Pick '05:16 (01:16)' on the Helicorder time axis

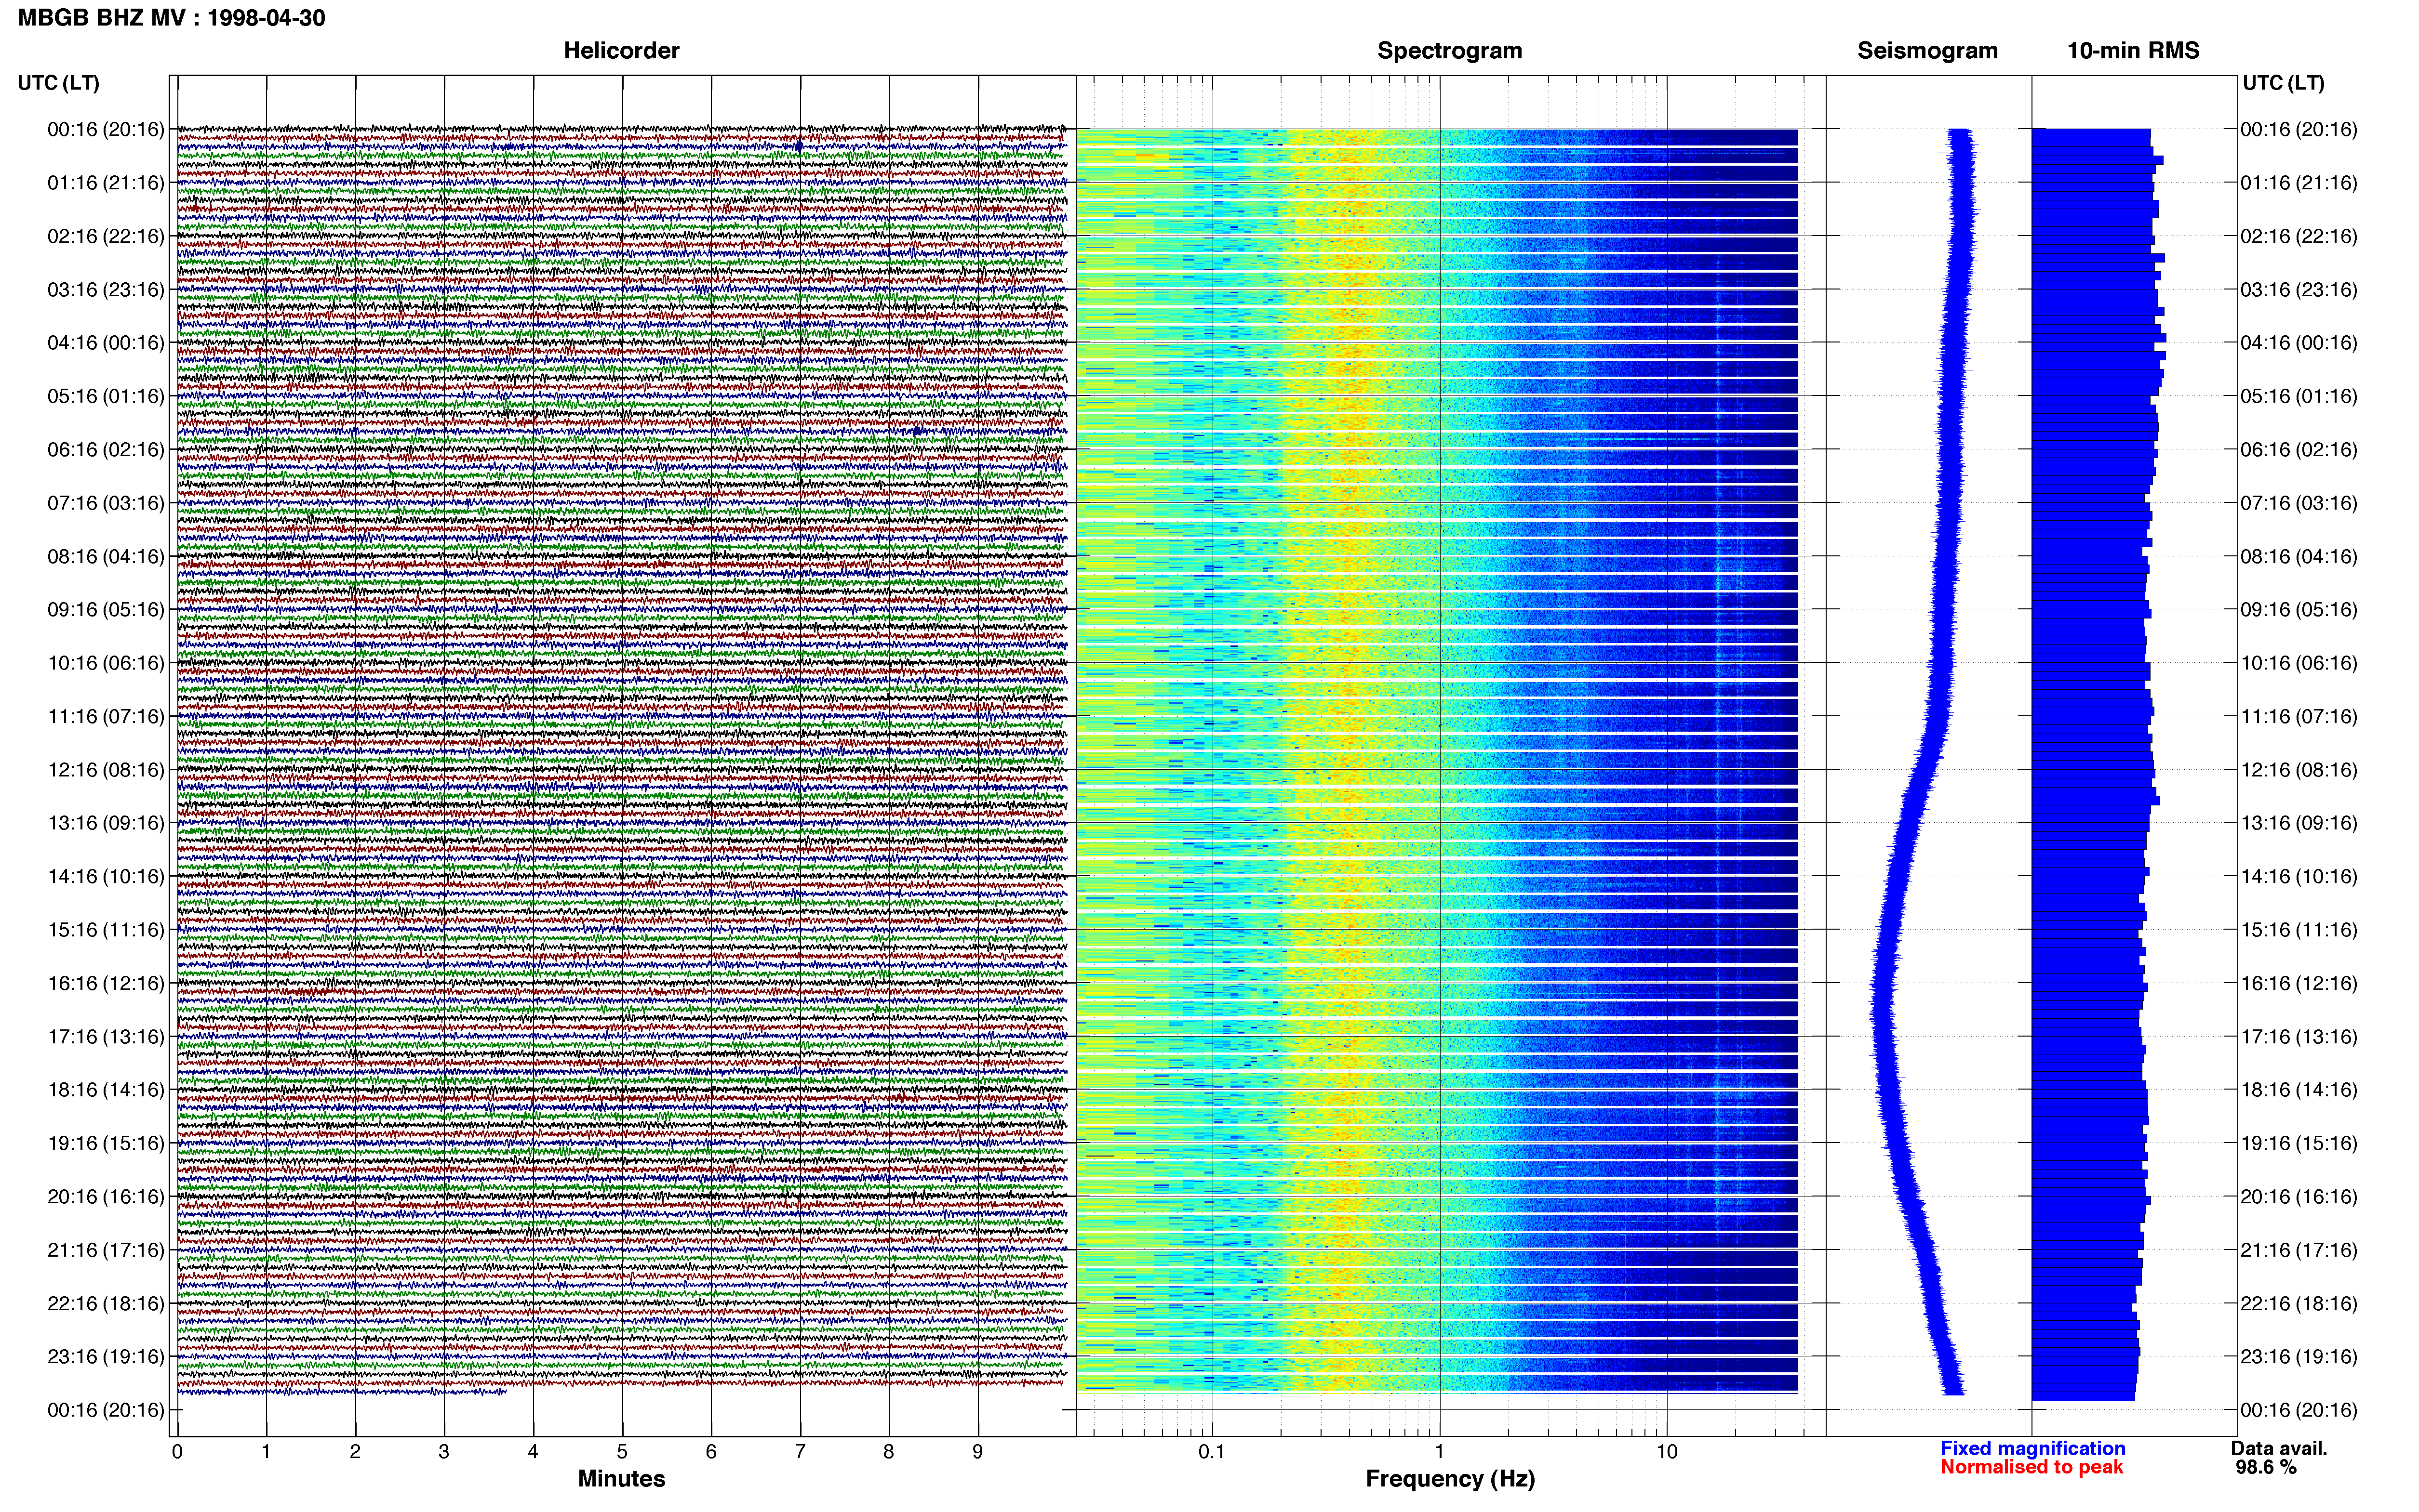coord(106,396)
